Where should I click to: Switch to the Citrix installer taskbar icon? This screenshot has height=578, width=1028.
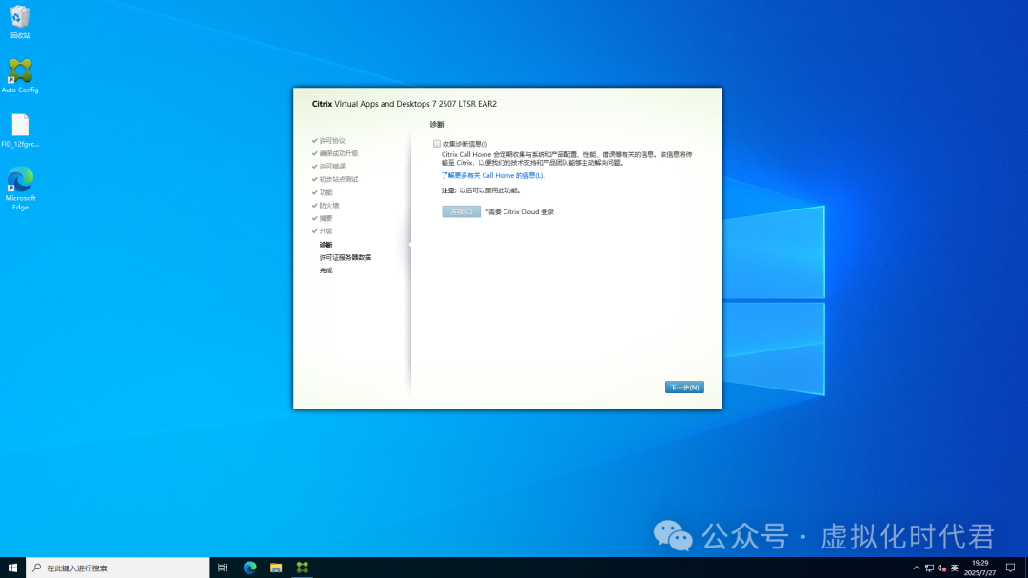(303, 568)
